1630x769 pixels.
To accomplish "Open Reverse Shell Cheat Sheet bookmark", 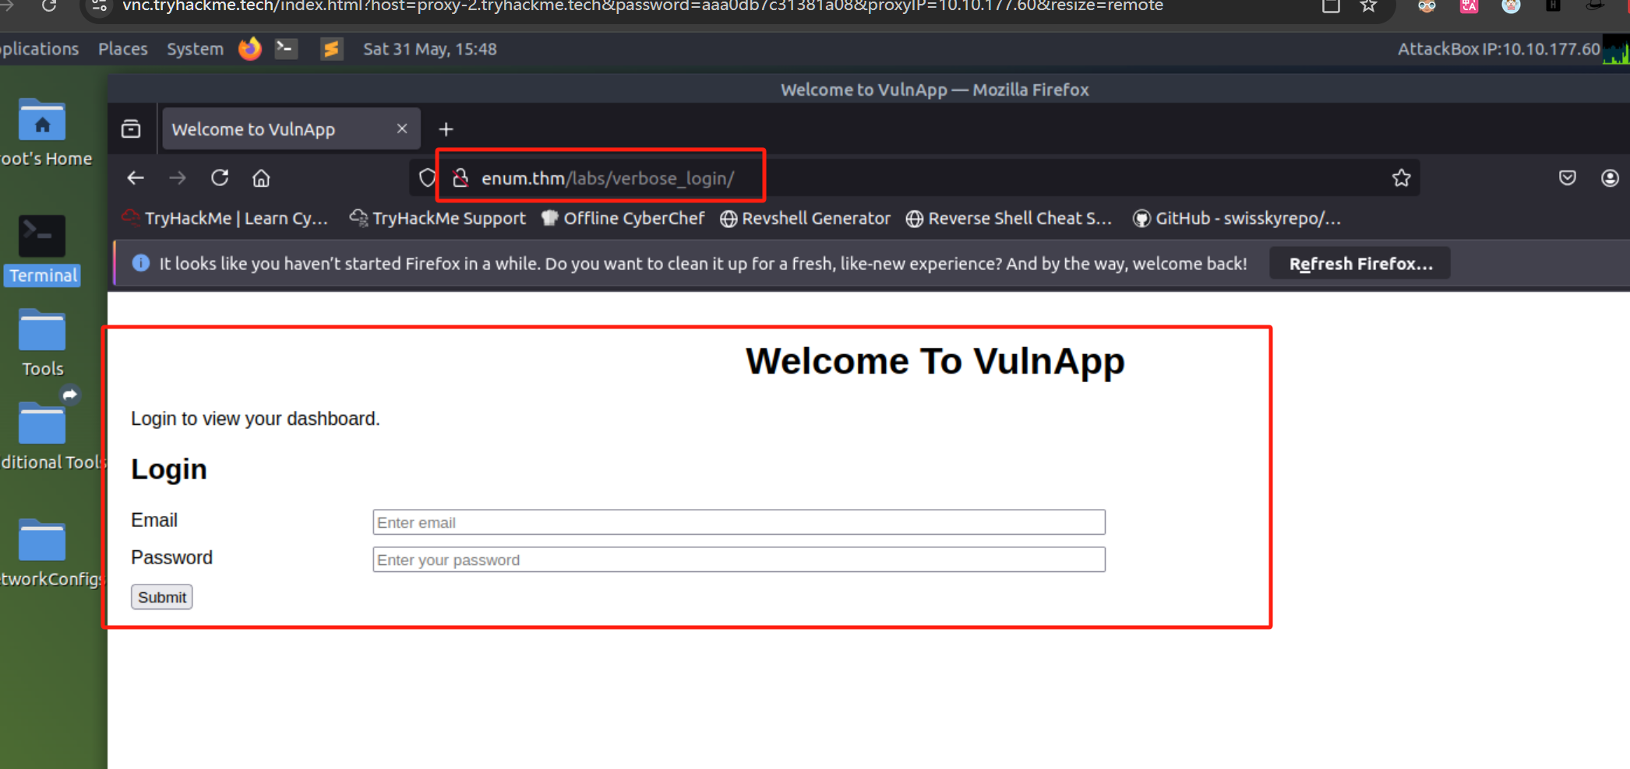I will point(1009,219).
